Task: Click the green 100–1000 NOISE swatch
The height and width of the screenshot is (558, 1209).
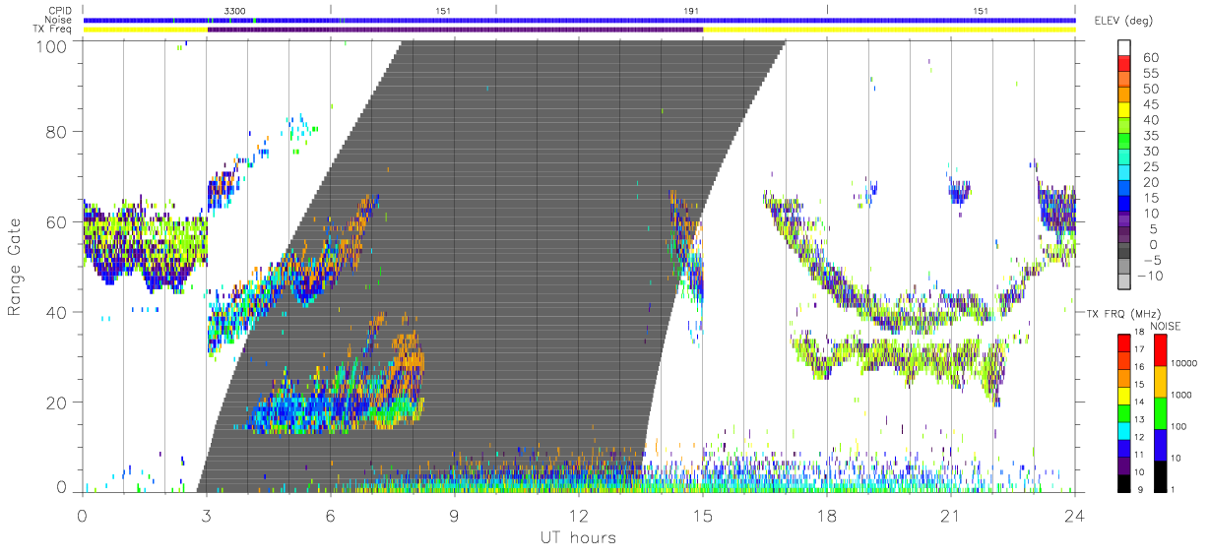Action: click(x=1160, y=412)
